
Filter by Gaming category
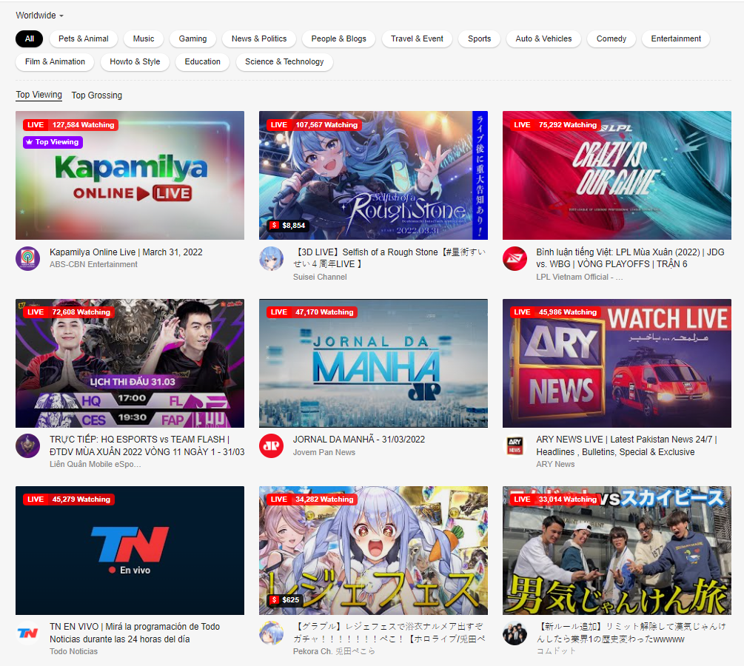click(x=192, y=39)
